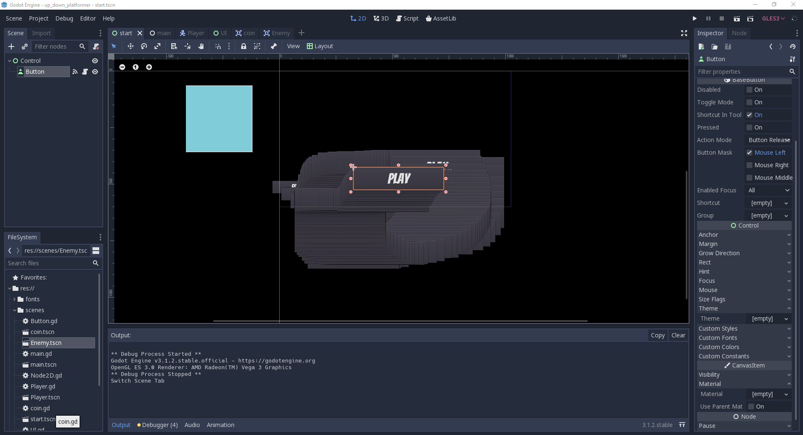803x435 pixels.
Task: Check the Mouse Right button mask
Action: [750, 165]
